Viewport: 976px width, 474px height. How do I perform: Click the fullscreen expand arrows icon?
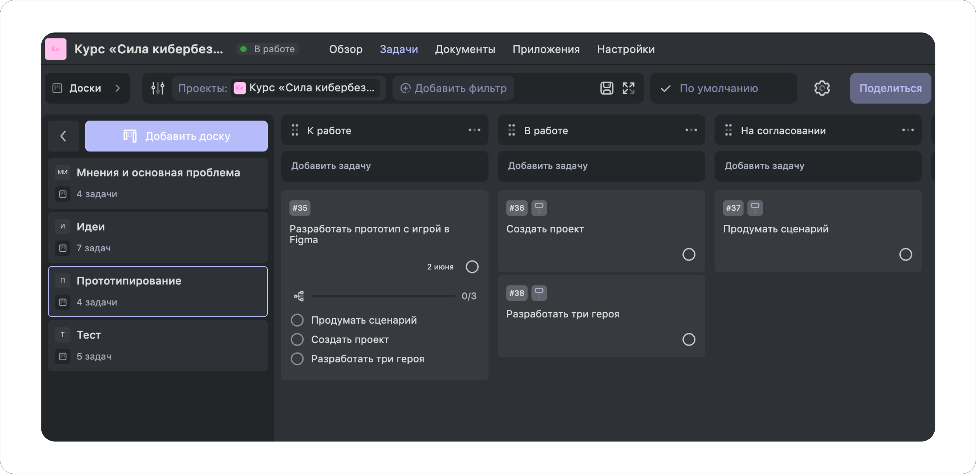pos(629,88)
